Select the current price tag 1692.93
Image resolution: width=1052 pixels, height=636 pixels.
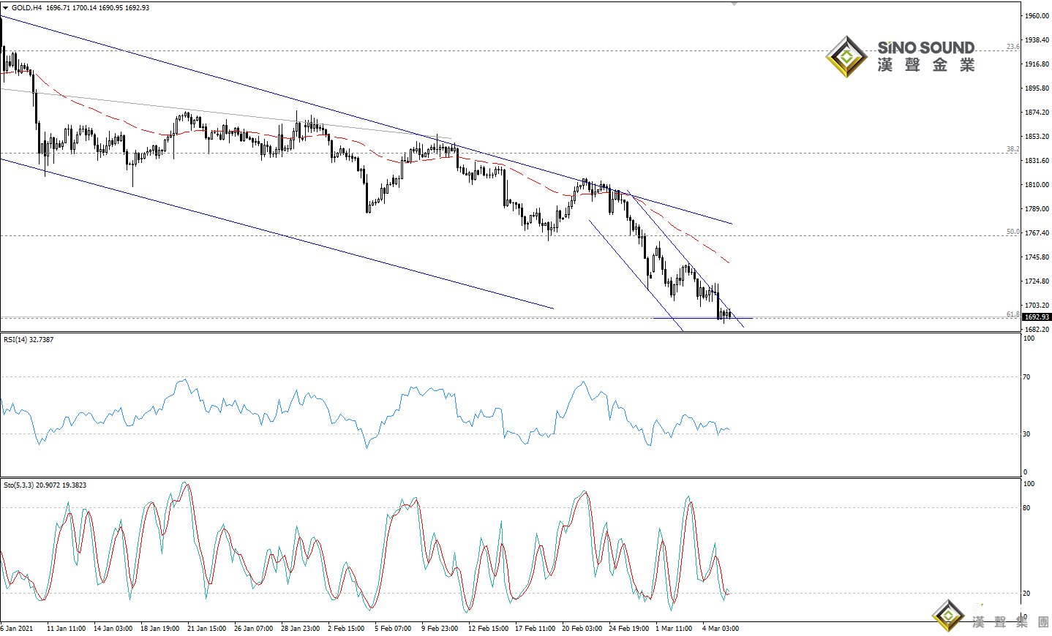1036,317
